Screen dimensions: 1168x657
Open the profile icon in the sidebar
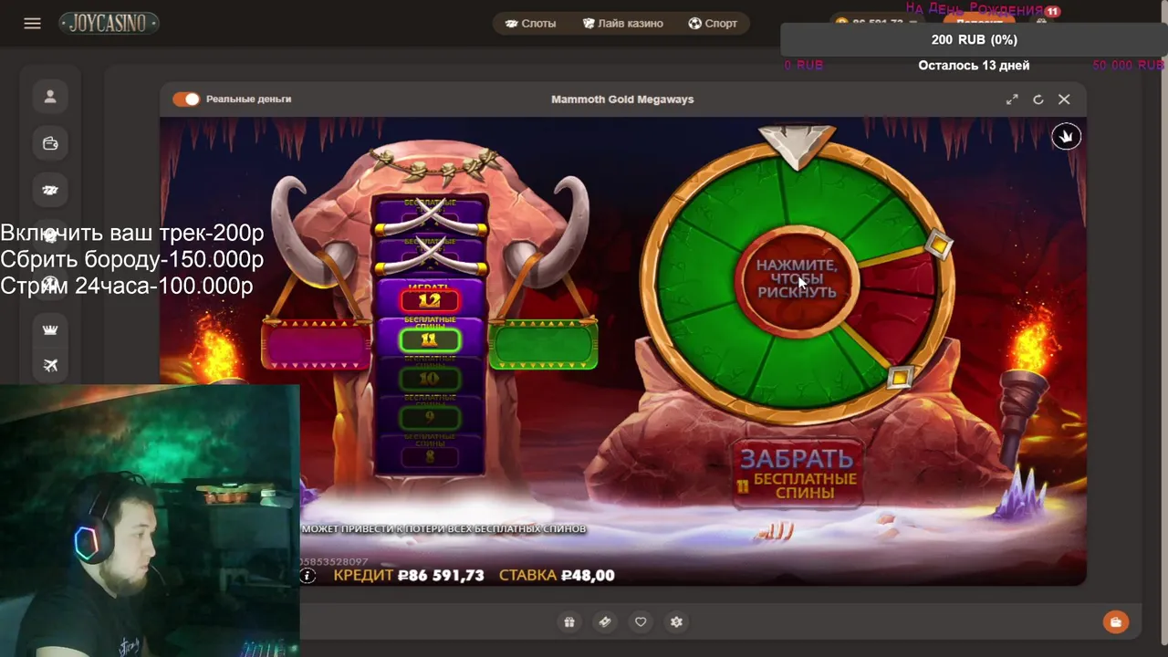coord(50,97)
